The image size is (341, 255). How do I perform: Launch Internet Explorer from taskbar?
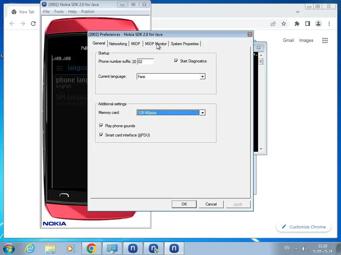pos(30,248)
